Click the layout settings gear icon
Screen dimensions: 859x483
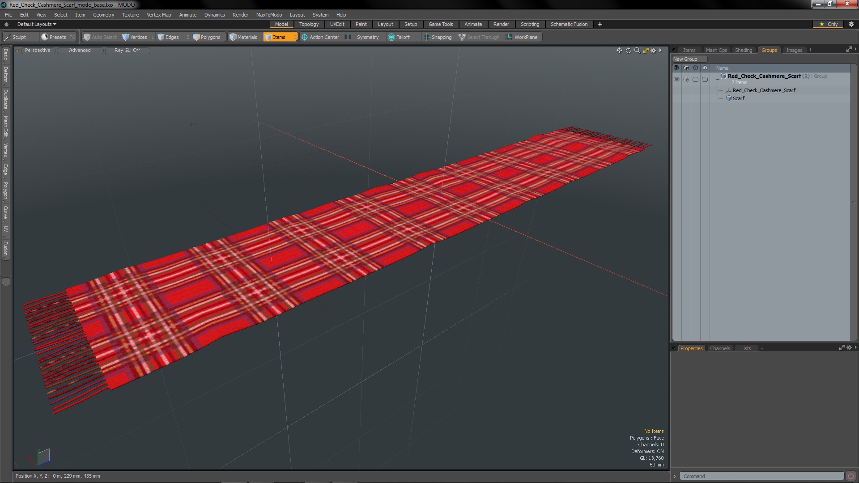(851, 24)
